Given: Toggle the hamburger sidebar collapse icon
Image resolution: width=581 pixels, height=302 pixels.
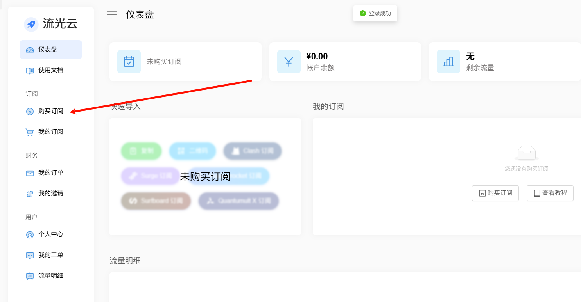Looking at the screenshot, I should coord(112,15).
